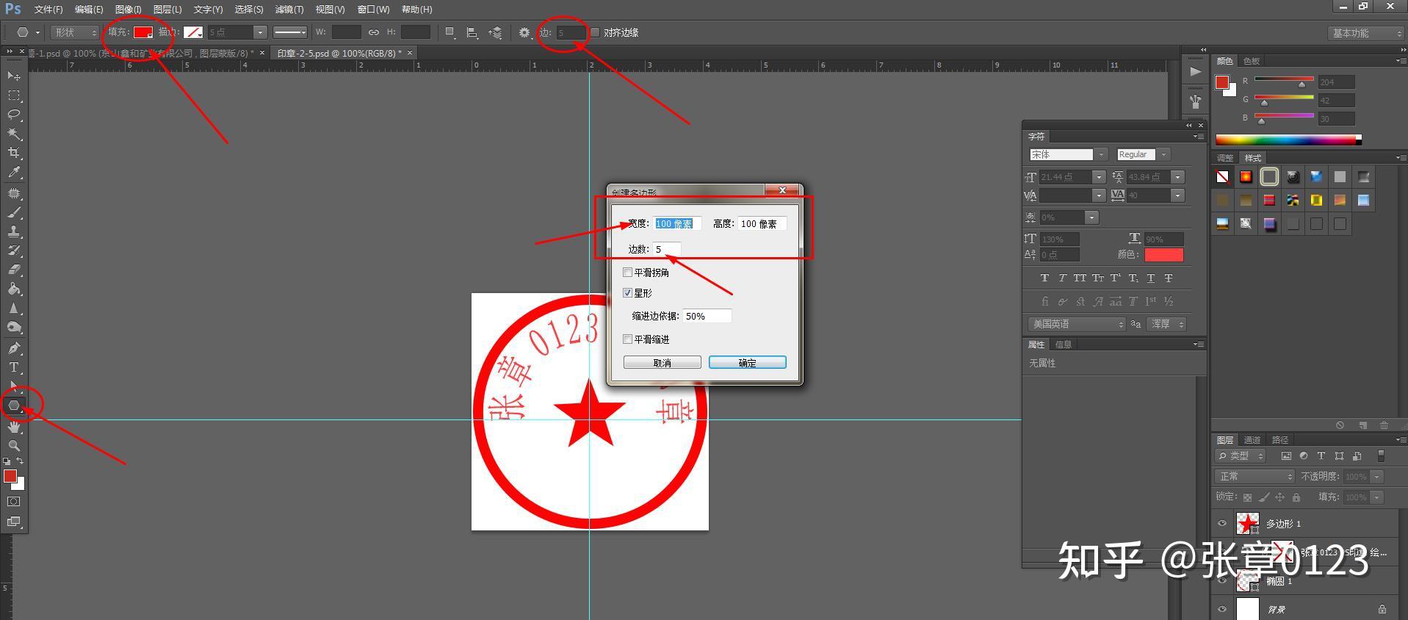Image resolution: width=1408 pixels, height=620 pixels.
Task: Open the 图层(L) menu
Action: [x=167, y=10]
